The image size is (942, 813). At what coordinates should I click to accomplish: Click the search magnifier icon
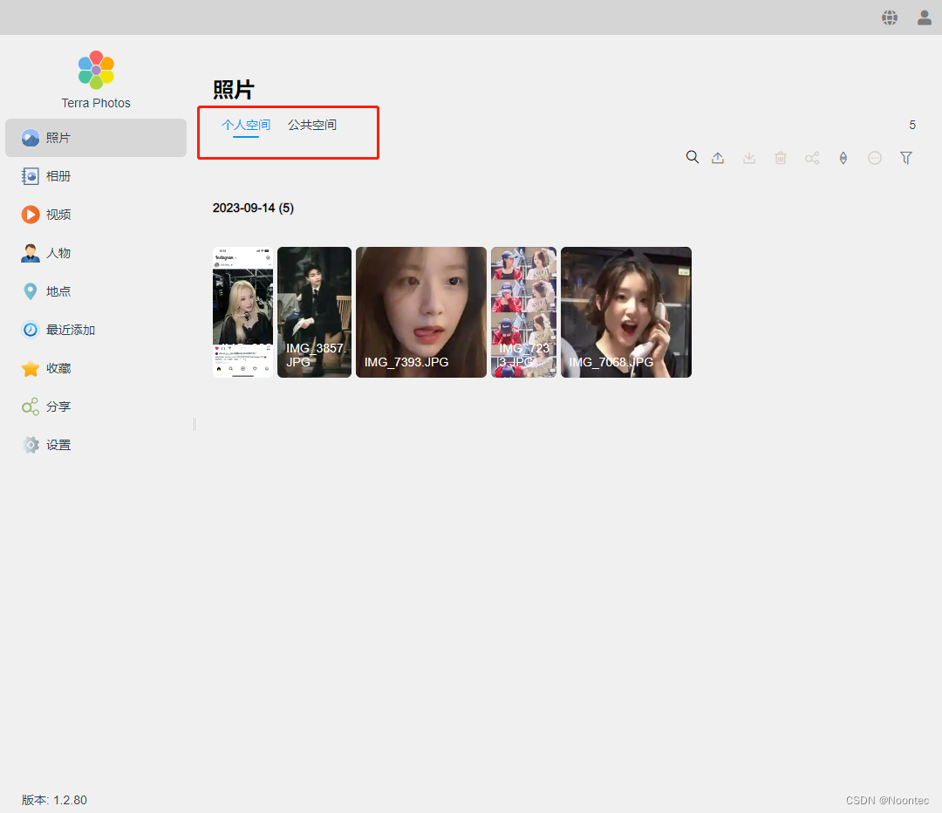point(693,157)
